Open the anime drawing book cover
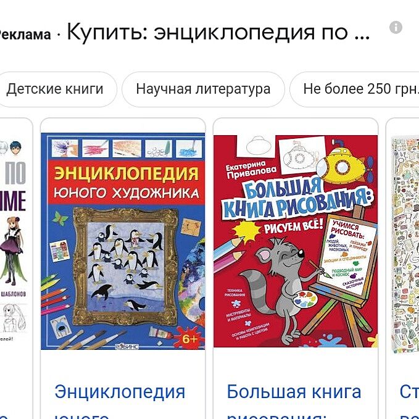 (14, 241)
